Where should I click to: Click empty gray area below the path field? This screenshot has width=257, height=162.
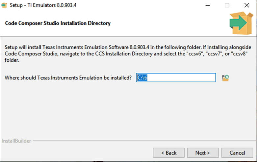point(132,109)
